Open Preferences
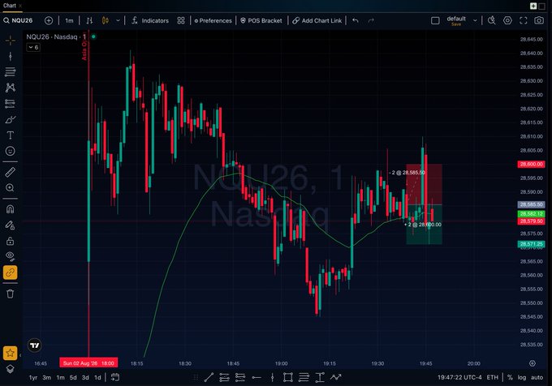The width and height of the screenshot is (552, 386). pyautogui.click(x=213, y=20)
